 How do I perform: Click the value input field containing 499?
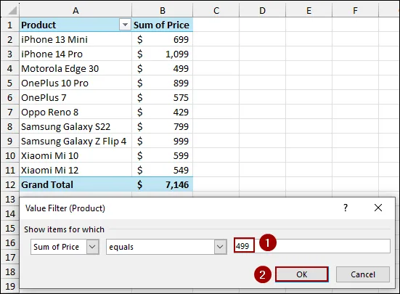pos(312,246)
